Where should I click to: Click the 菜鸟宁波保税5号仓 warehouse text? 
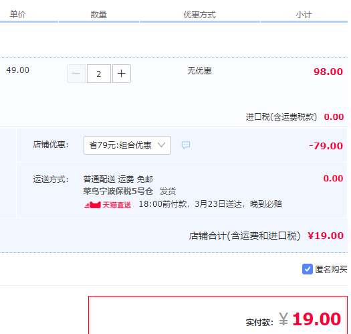pyautogui.click(x=118, y=191)
